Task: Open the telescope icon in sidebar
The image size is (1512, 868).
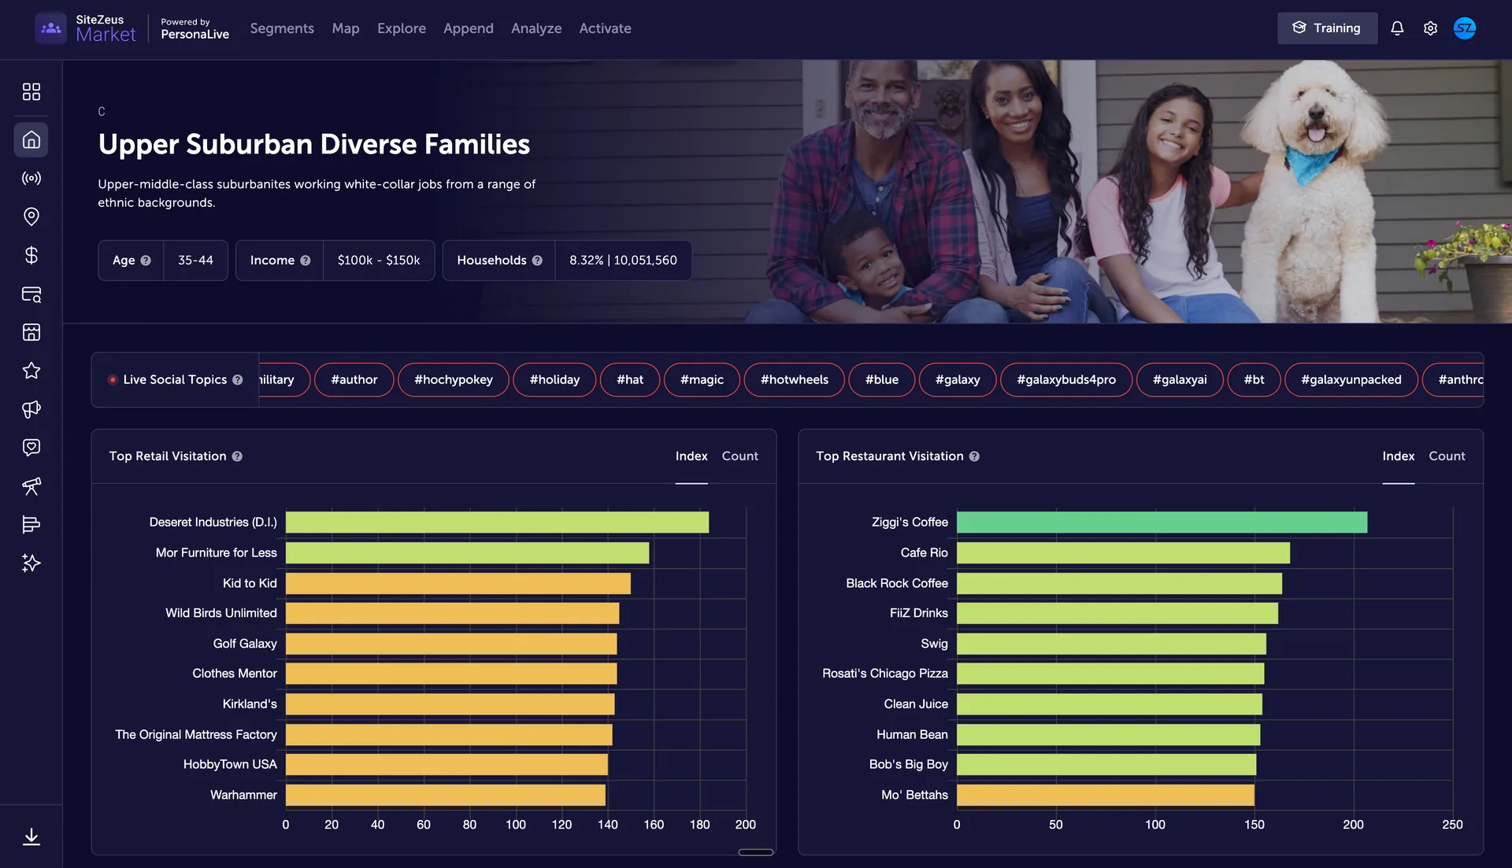Action: click(31, 486)
